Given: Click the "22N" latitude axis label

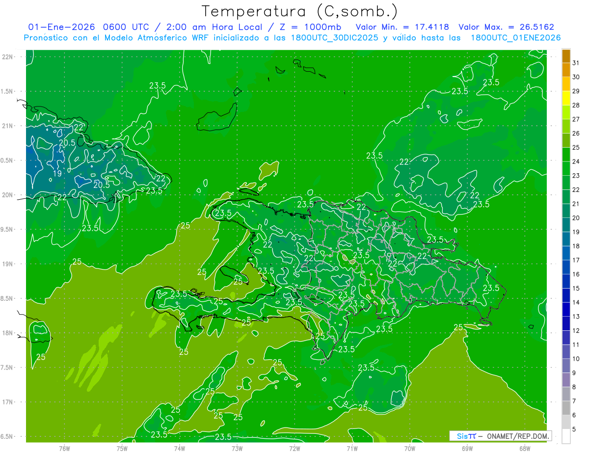Looking at the screenshot, I should 7,57.
